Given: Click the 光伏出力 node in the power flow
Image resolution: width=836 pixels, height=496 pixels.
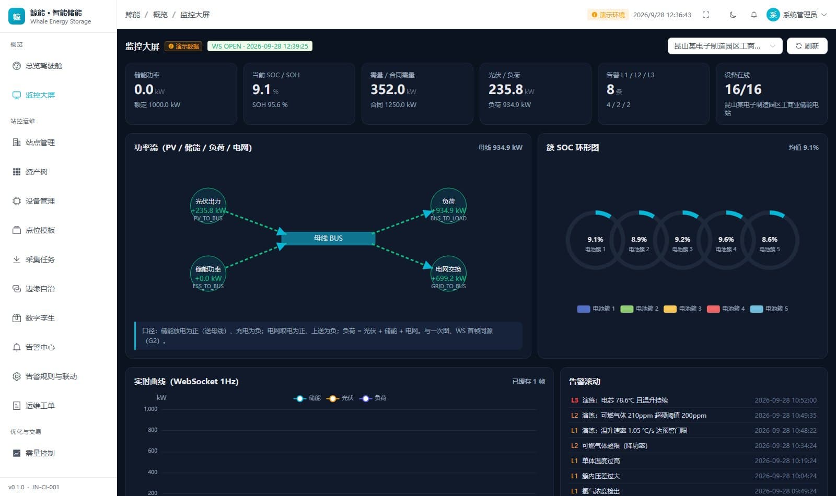Looking at the screenshot, I should coord(208,206).
